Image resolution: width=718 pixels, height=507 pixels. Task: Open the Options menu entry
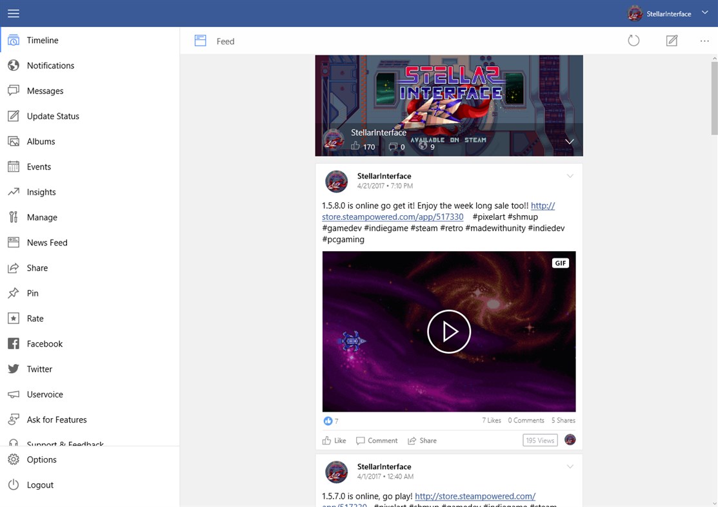42,459
